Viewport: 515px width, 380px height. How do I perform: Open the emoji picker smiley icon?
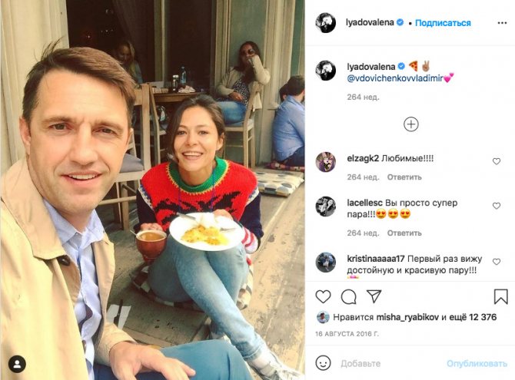(323, 363)
